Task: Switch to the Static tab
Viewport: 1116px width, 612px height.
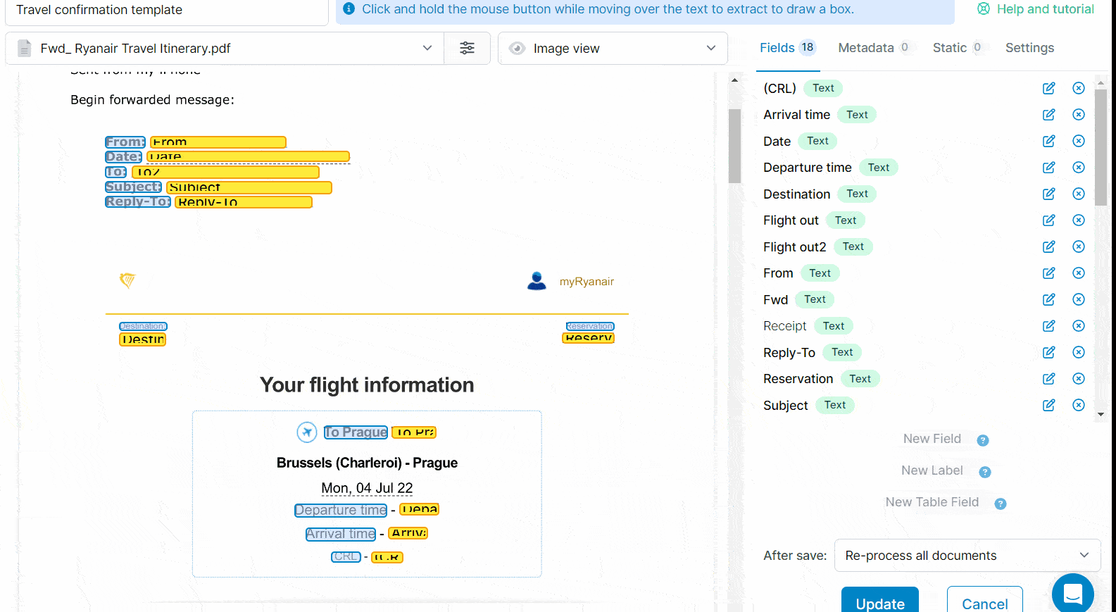Action: coord(958,48)
